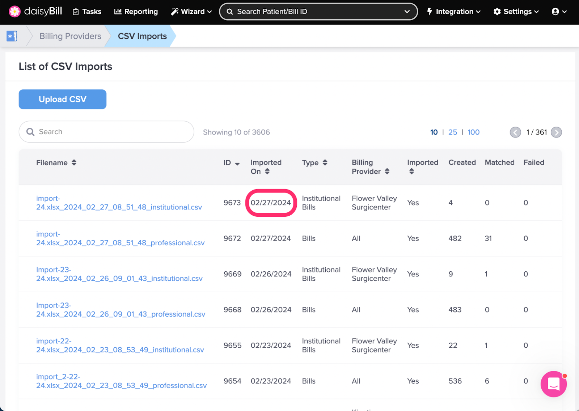Open the chat support widget
Viewport: 579px width, 411px height.
coord(554,384)
